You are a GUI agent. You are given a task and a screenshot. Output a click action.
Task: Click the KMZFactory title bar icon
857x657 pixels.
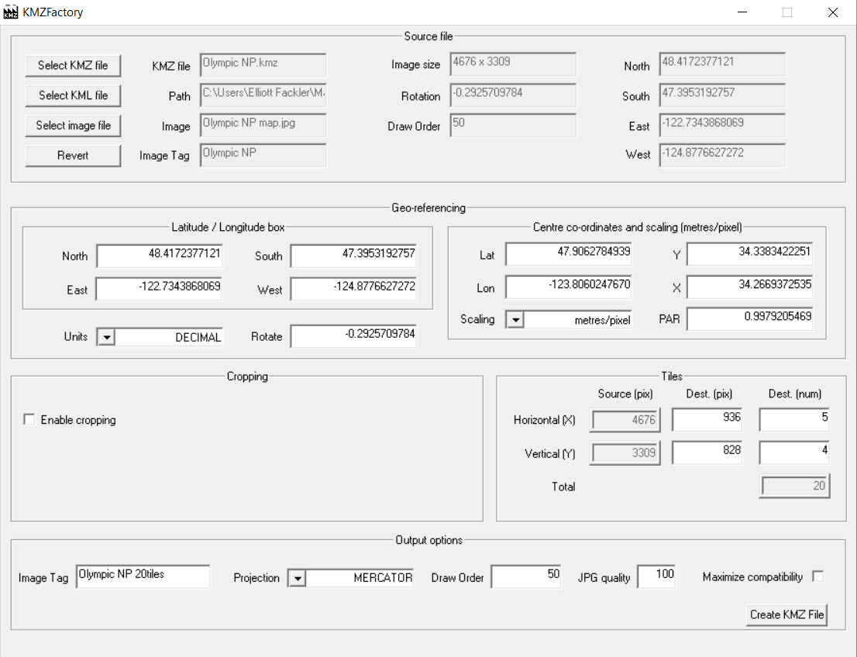pyautogui.click(x=10, y=12)
